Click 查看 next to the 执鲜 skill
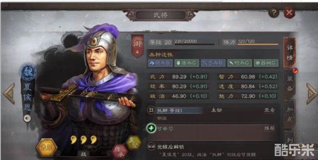This screenshot has width=318, height=160. (269, 110)
